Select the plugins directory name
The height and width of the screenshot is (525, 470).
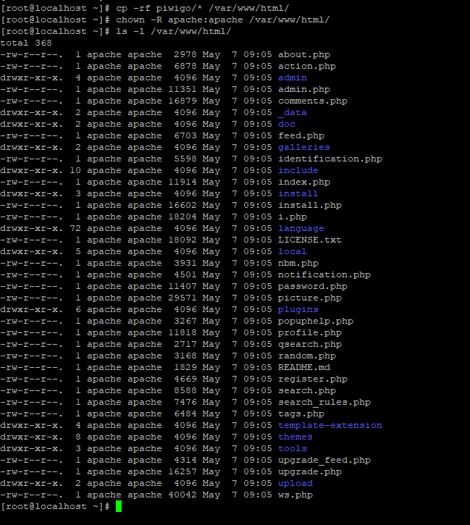pos(298,309)
